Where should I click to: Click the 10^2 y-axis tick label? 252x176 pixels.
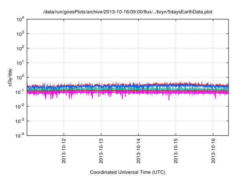[20, 49]
